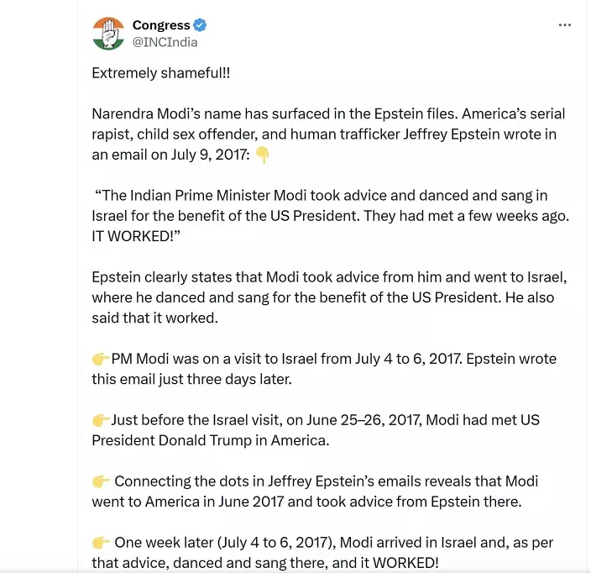Image resolution: width=591 pixels, height=573 pixels.
Task: Open the tweet's three-dot More menu
Action: tap(565, 25)
